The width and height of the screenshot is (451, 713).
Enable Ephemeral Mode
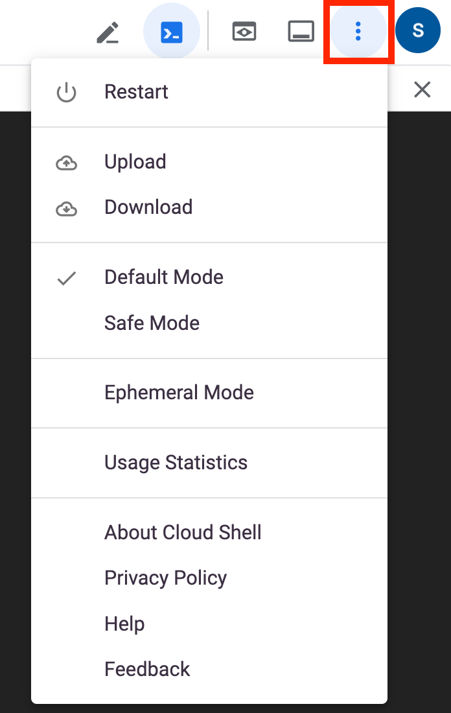(179, 393)
